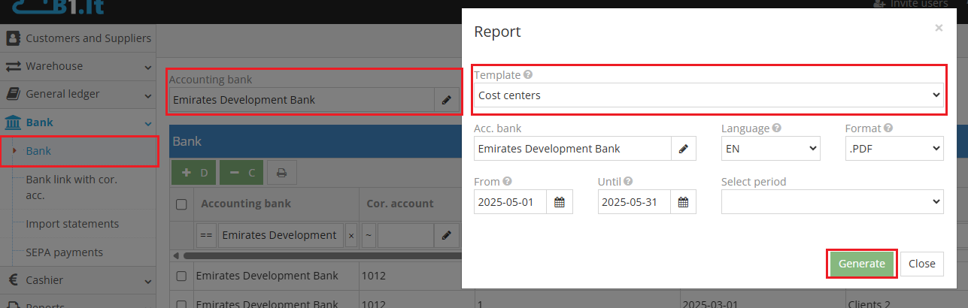Image resolution: width=968 pixels, height=308 pixels.
Task: Toggle select-all checkbox in table header
Action: 181,204
